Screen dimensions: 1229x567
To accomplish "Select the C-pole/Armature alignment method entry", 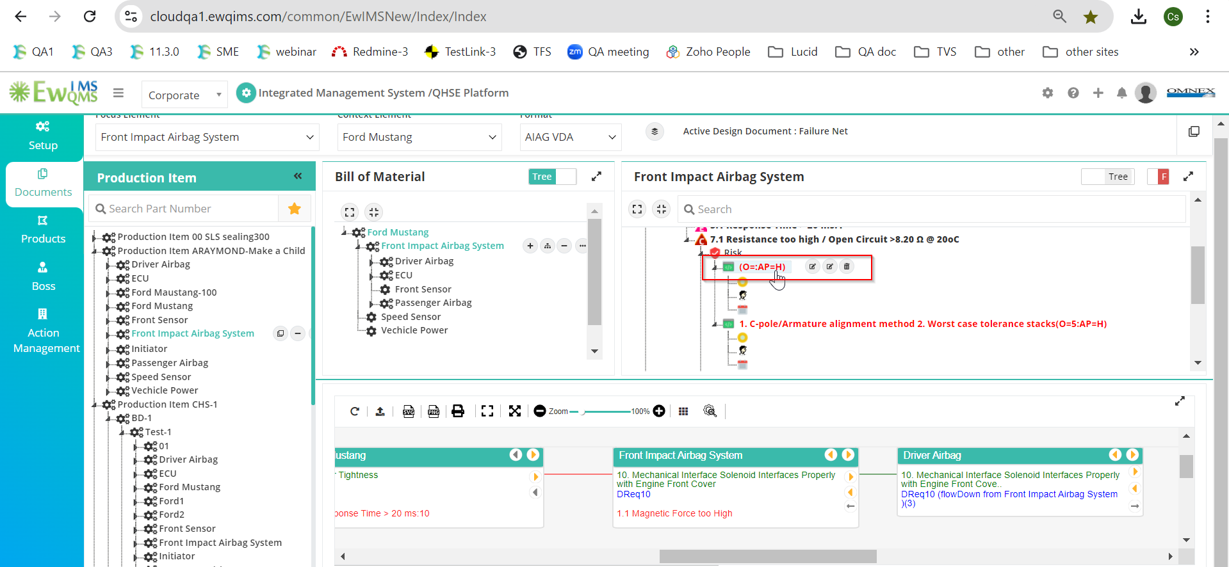I will point(922,324).
